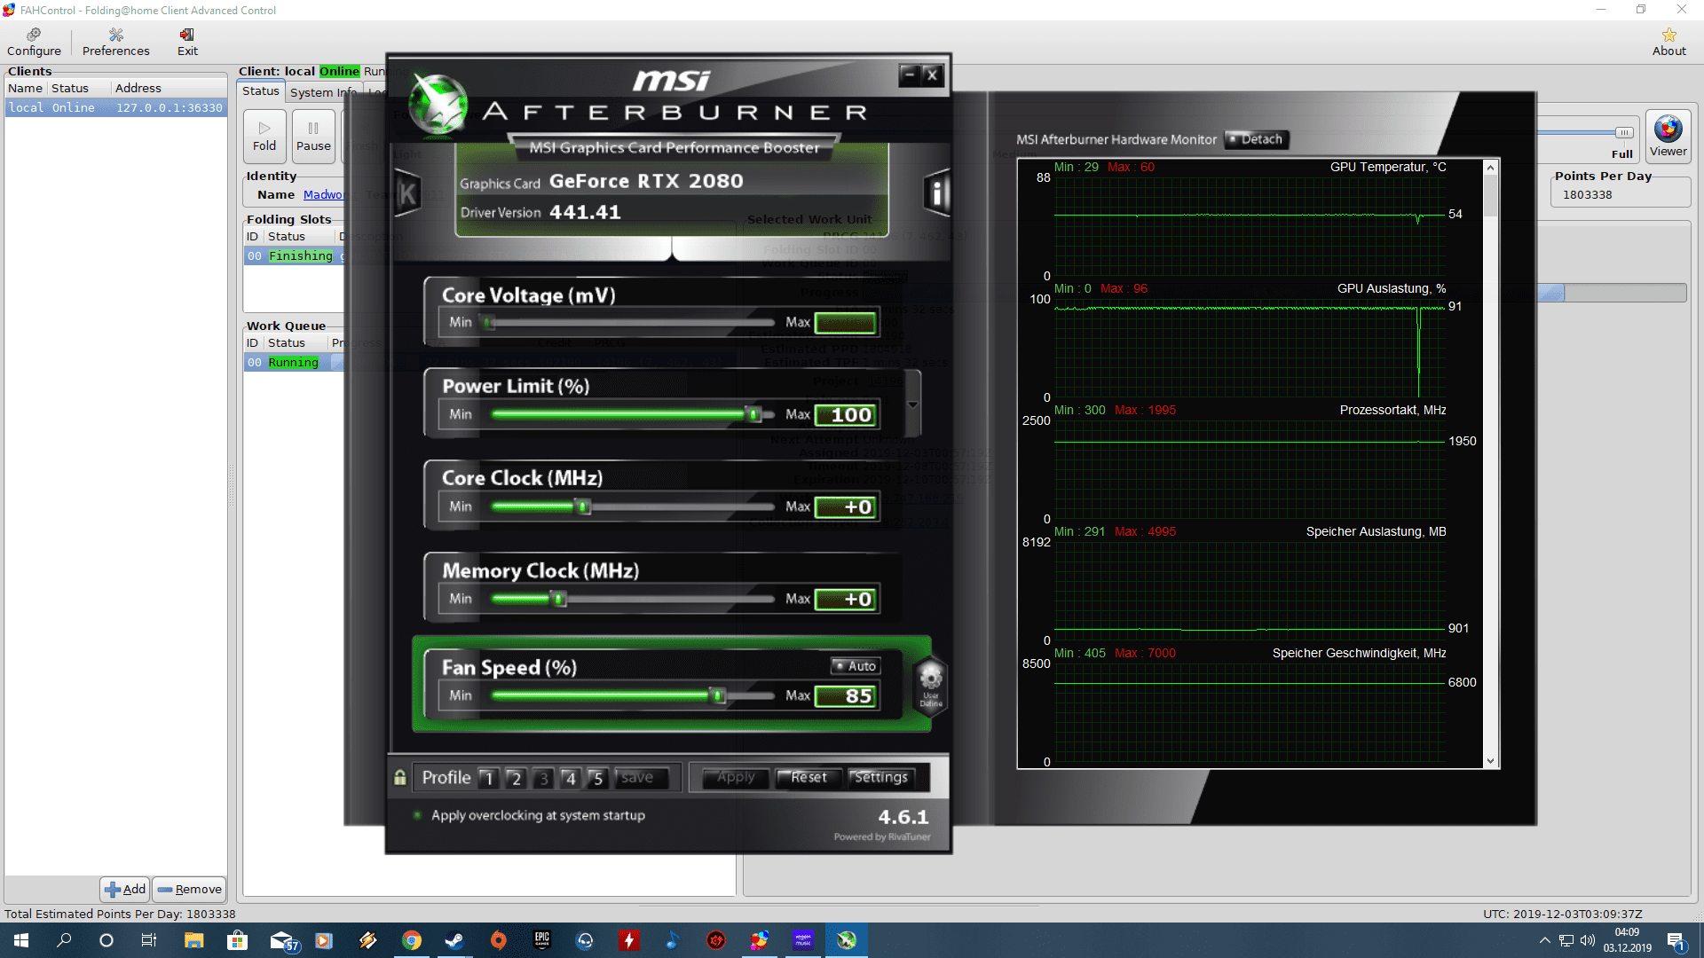Click the Kombustor K icon
The height and width of the screenshot is (958, 1704).
[x=407, y=193]
